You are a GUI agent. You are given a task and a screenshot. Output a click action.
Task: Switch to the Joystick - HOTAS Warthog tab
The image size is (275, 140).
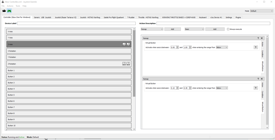[90, 18]
